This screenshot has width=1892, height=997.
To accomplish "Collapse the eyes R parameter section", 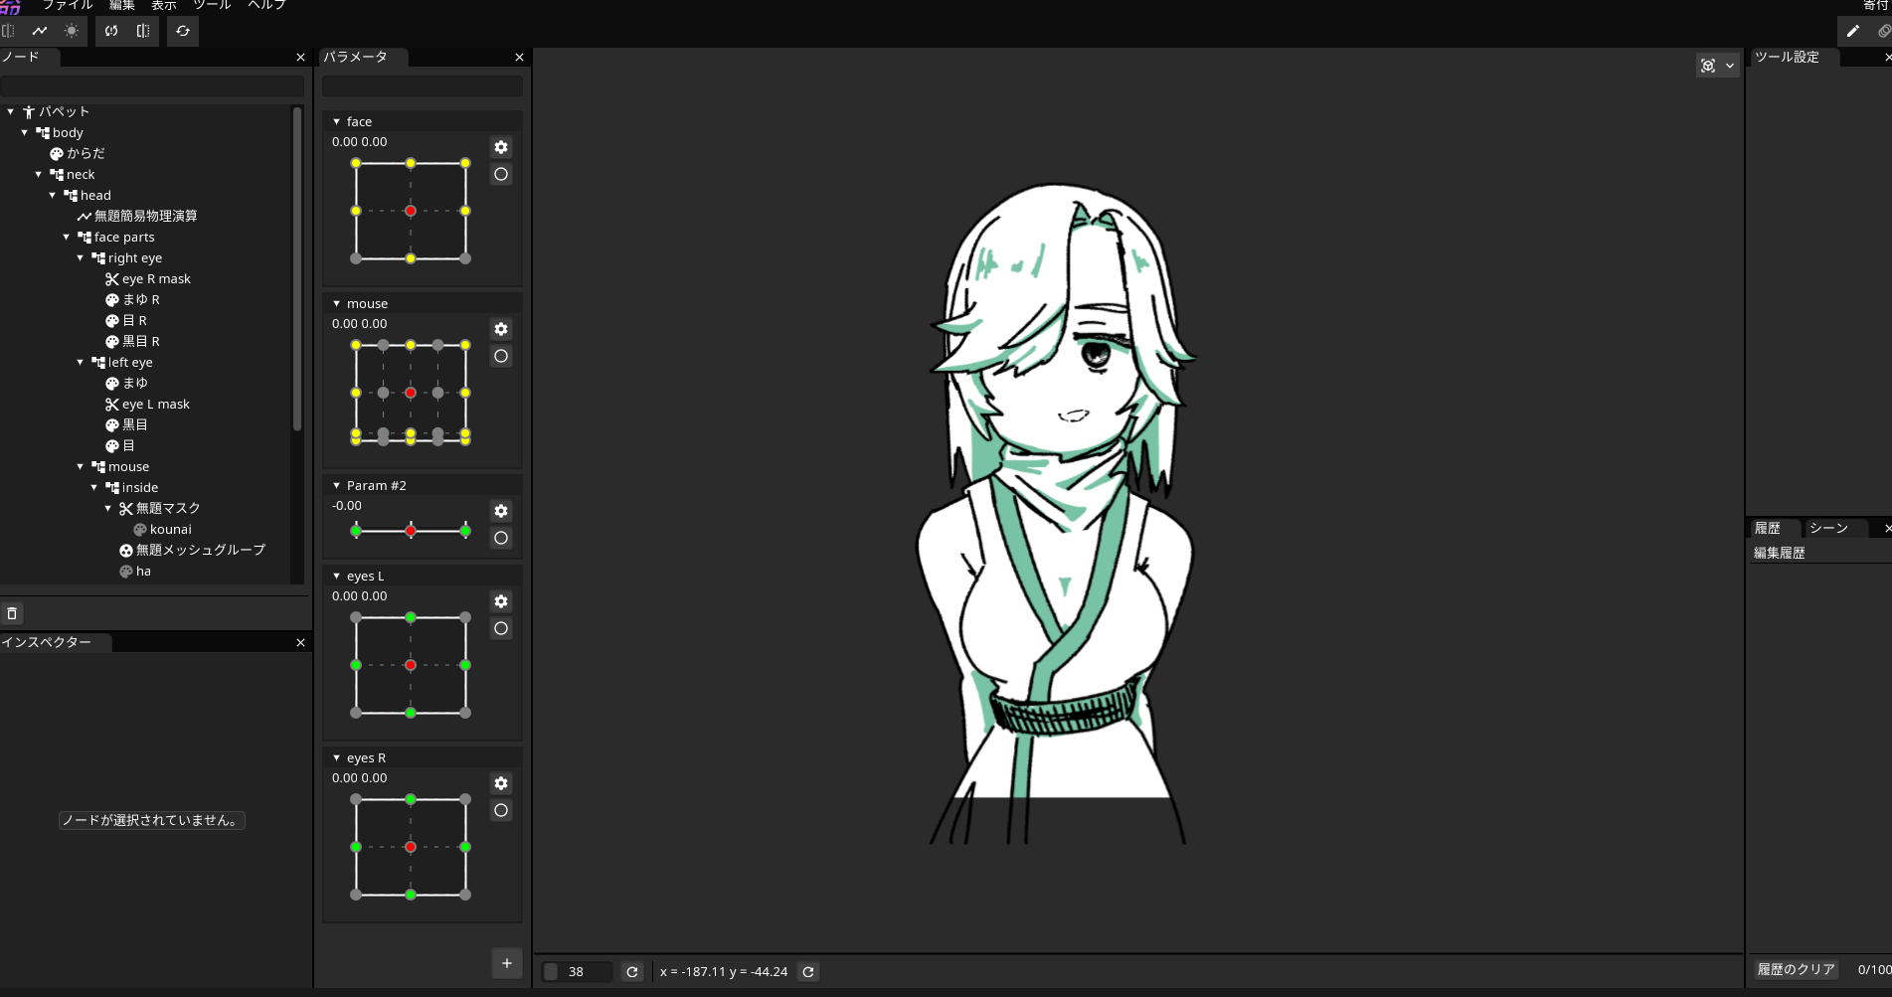I will point(336,756).
